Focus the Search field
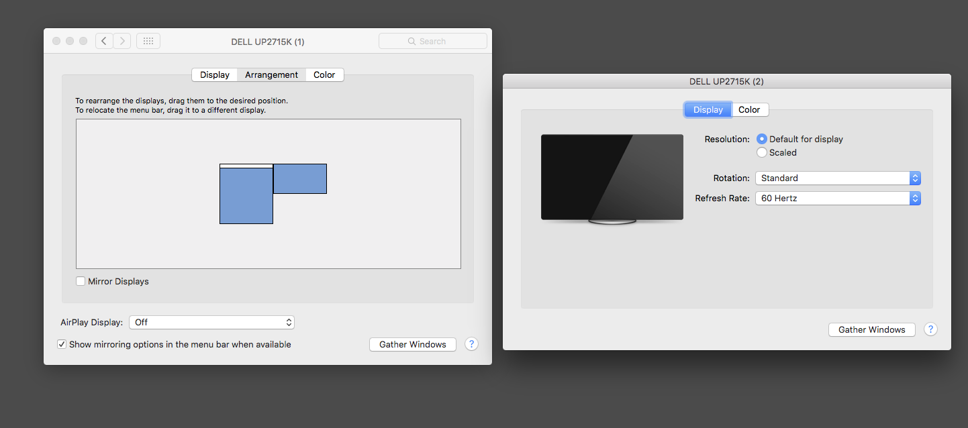The image size is (968, 428). [433, 41]
